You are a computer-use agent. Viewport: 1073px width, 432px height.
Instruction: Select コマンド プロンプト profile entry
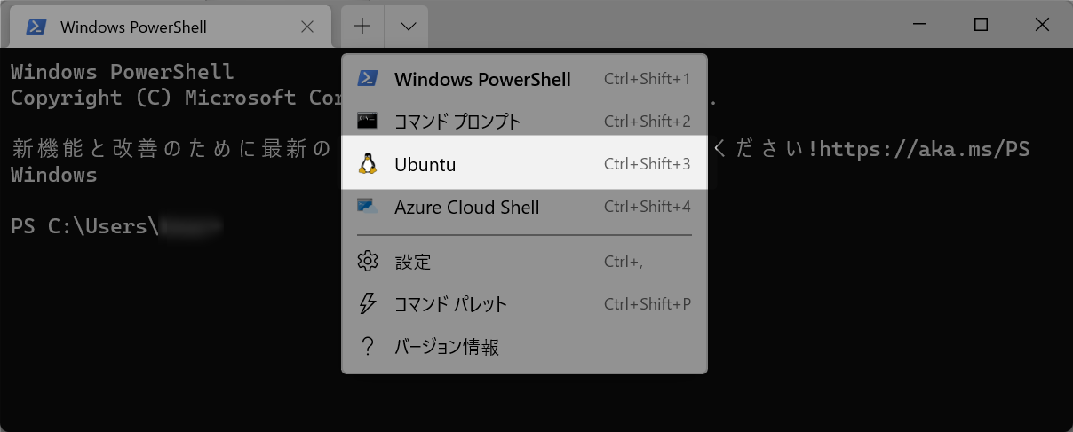(x=524, y=121)
